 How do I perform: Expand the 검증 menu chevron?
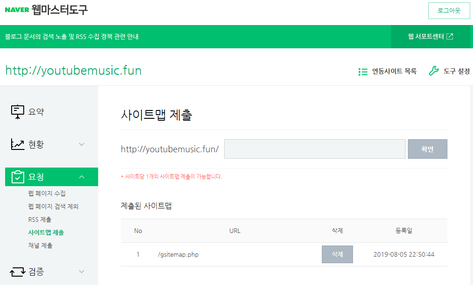tap(82, 272)
